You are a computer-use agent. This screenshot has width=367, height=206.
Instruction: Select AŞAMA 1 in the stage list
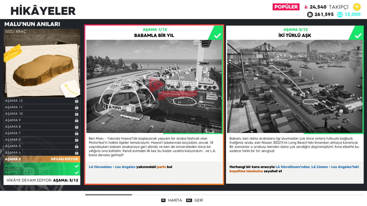coord(42,172)
